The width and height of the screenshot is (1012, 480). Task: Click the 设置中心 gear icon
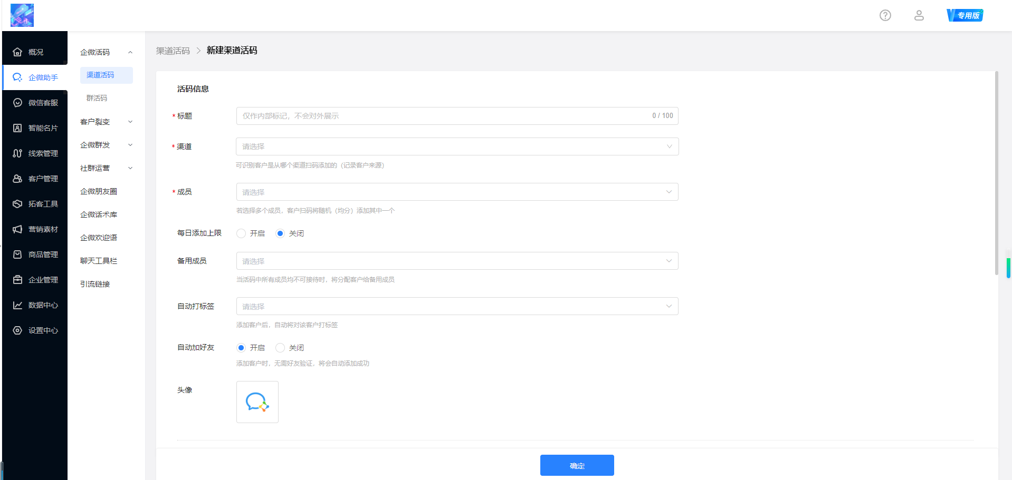click(x=17, y=330)
